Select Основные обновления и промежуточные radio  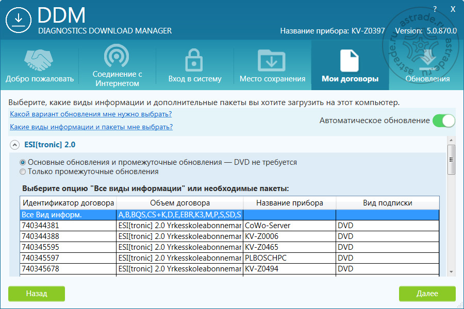[x=23, y=162]
